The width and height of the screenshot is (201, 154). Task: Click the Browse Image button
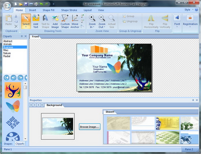(90, 127)
